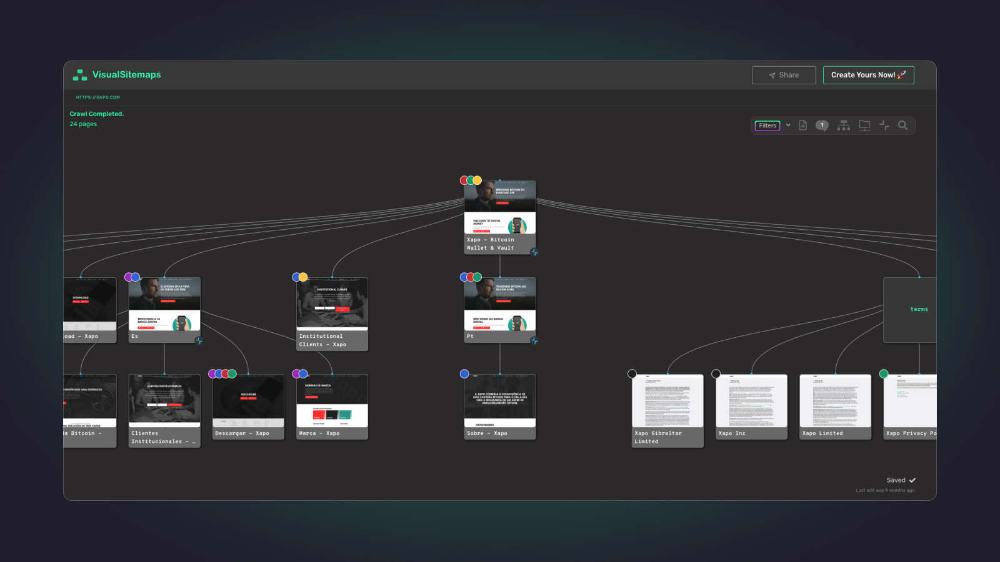Click the Share button
This screenshot has width=1000, height=562.
click(x=783, y=74)
